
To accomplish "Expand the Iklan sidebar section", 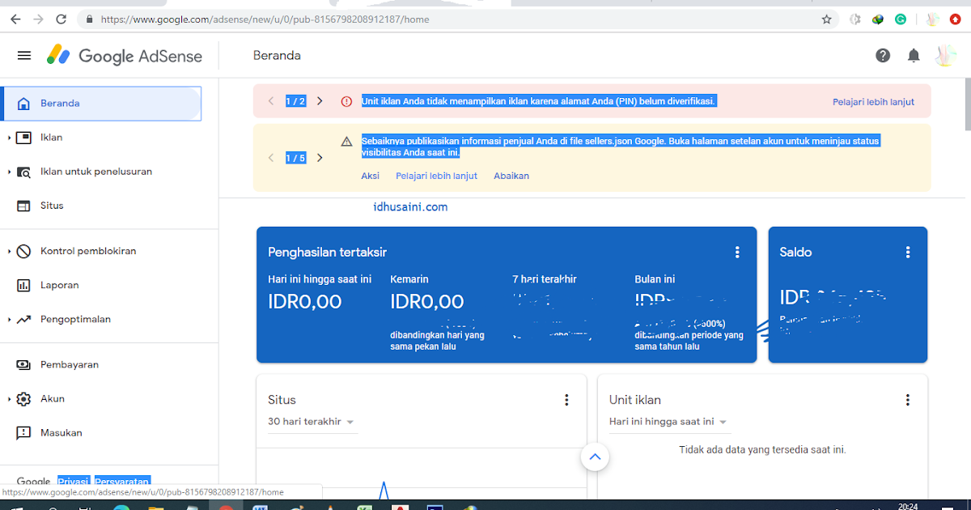I will (x=9, y=138).
